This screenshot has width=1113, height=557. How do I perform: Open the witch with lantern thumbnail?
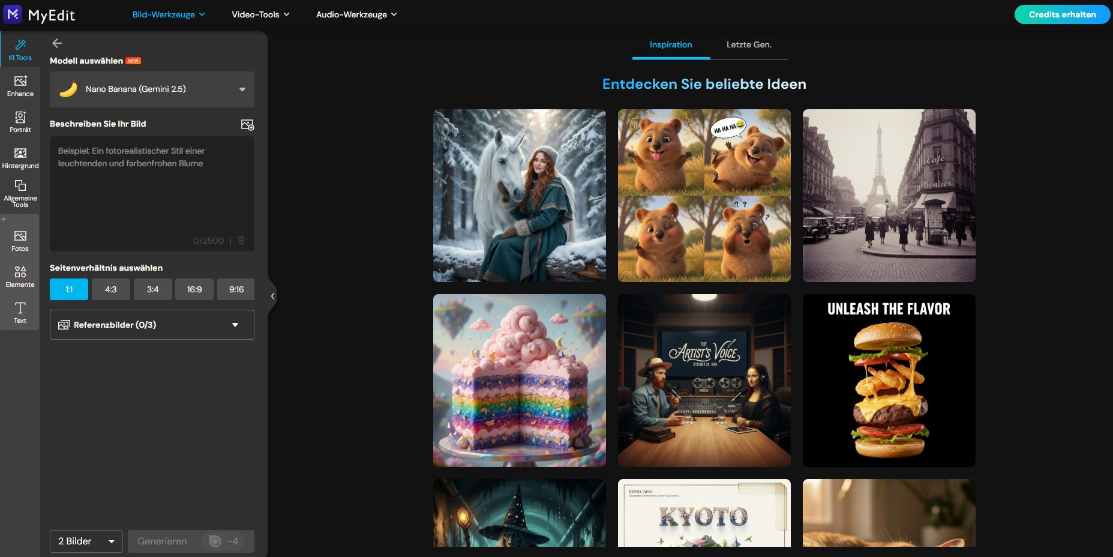click(520, 513)
